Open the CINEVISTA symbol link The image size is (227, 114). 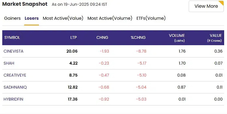pyautogui.click(x=13, y=51)
